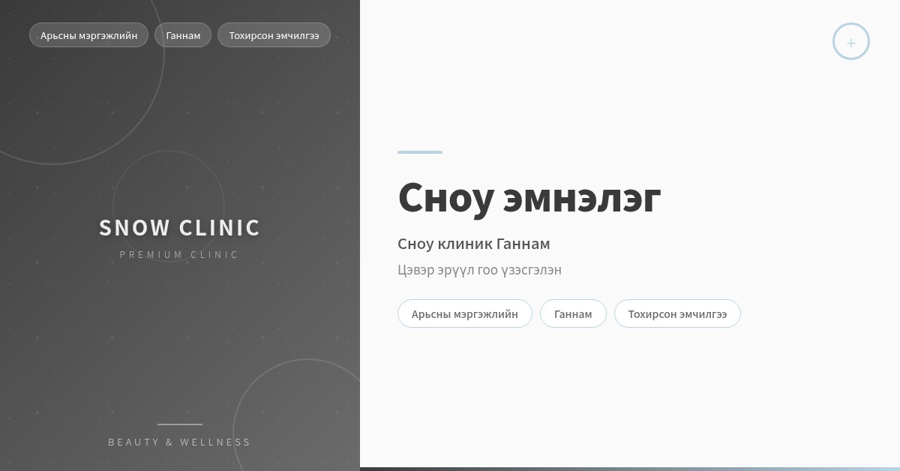Toggle the dark Тохирсон эмчилгээ tag chip
900x471 pixels.
click(274, 34)
